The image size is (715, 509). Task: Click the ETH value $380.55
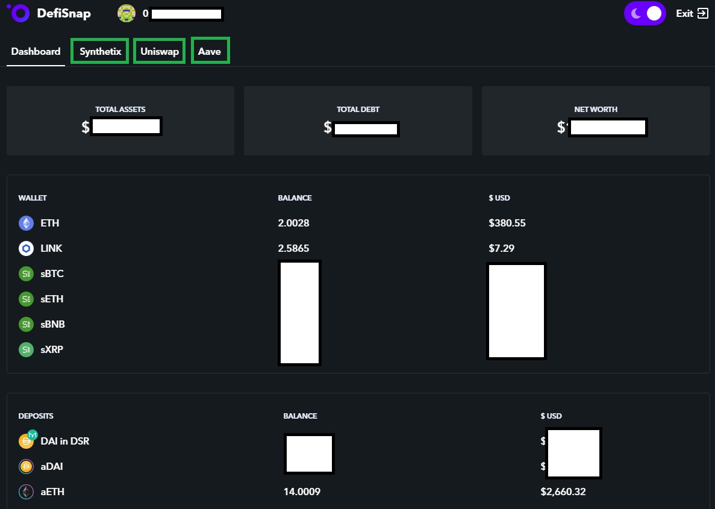point(507,223)
